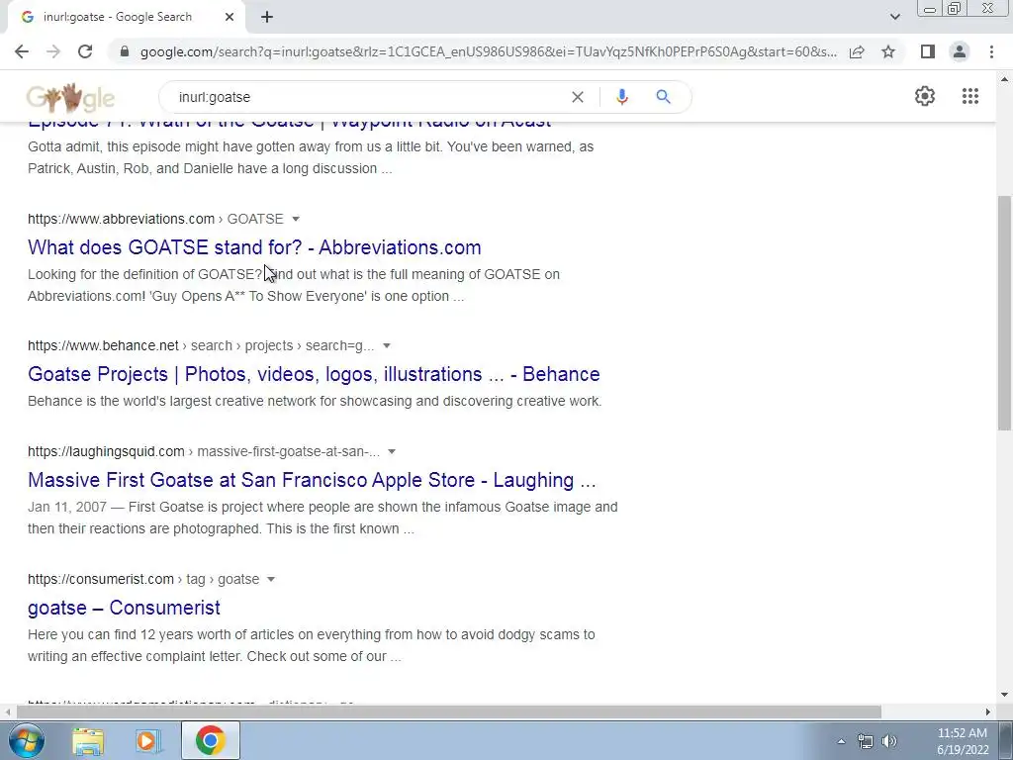Show hidden system tray icons
Image resolution: width=1013 pixels, height=760 pixels.
841,741
